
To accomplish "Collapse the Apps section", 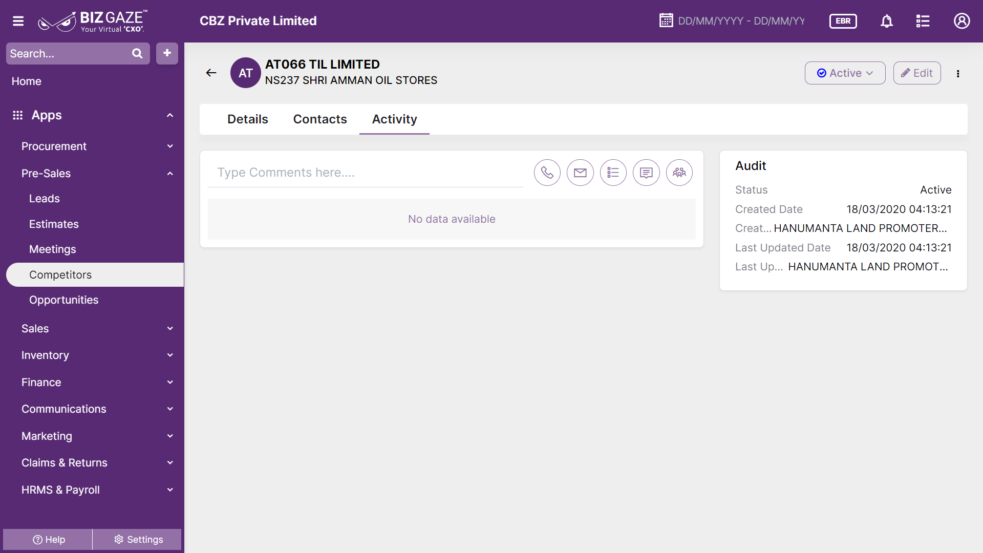I will (170, 115).
